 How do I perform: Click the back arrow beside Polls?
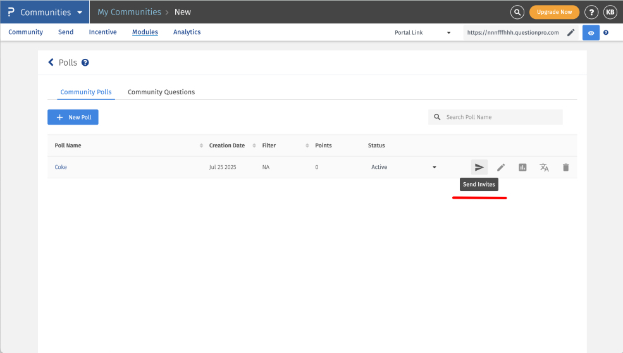(x=51, y=63)
